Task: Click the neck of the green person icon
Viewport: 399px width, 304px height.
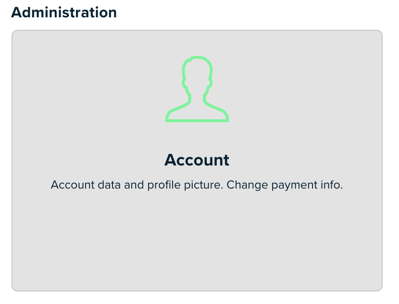Action: click(x=197, y=98)
